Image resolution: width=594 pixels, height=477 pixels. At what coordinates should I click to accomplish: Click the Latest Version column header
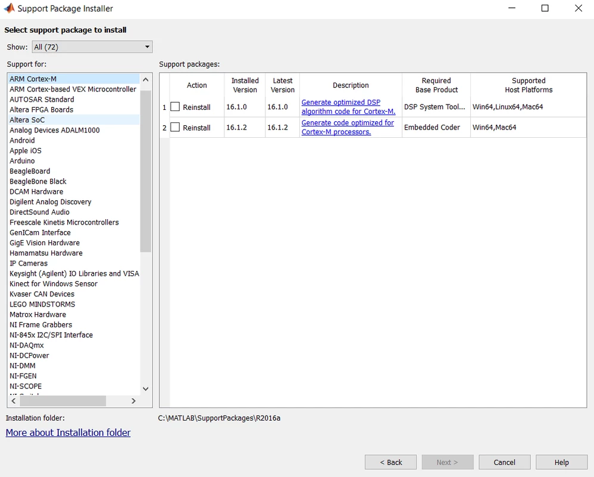(x=282, y=85)
